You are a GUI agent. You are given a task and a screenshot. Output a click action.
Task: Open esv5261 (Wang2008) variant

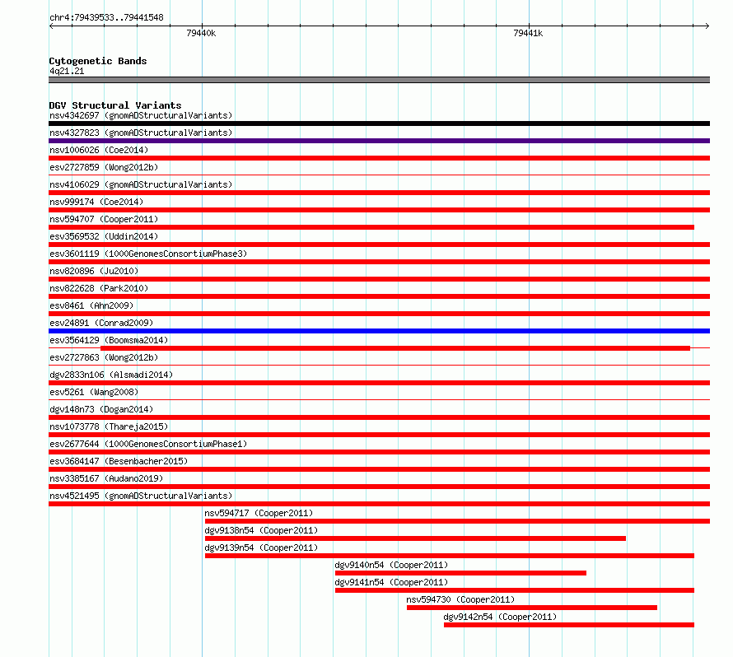click(x=94, y=392)
